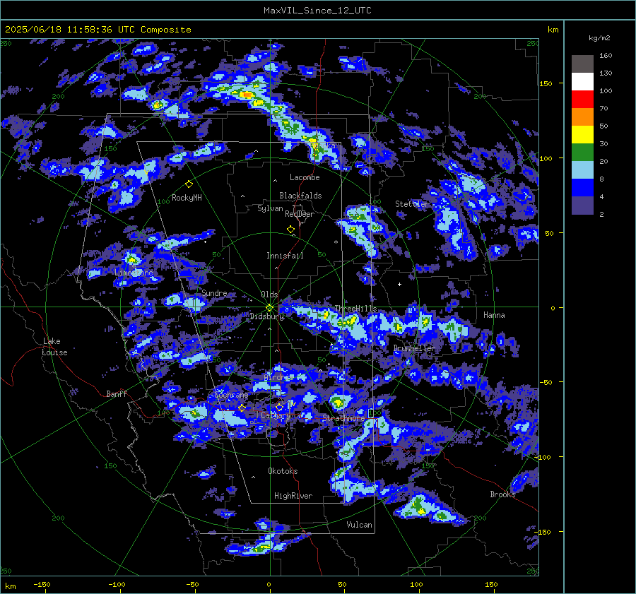
Task: Click the km label at bottom-left corner
Action: tap(10, 586)
